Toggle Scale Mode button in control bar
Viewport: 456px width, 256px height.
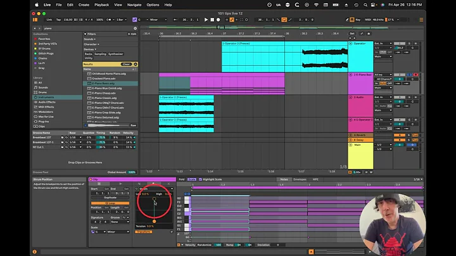[135, 20]
